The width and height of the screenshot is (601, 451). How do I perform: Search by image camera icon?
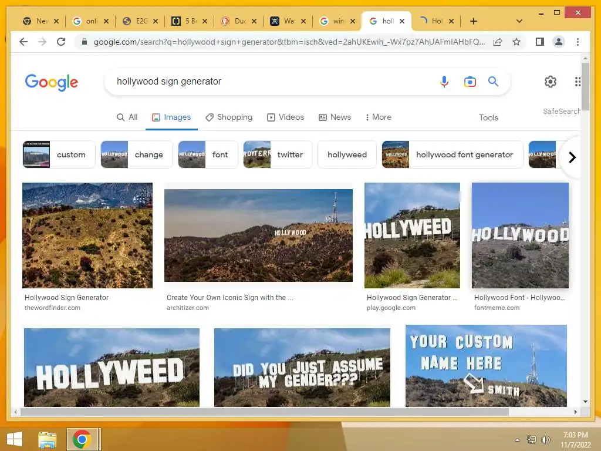(x=470, y=81)
